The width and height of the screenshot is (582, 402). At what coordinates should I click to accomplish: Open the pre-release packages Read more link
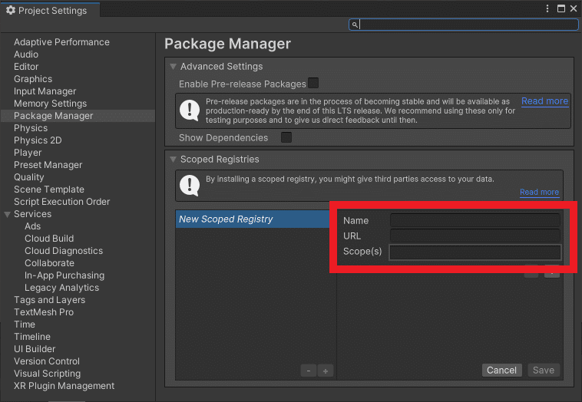click(544, 101)
